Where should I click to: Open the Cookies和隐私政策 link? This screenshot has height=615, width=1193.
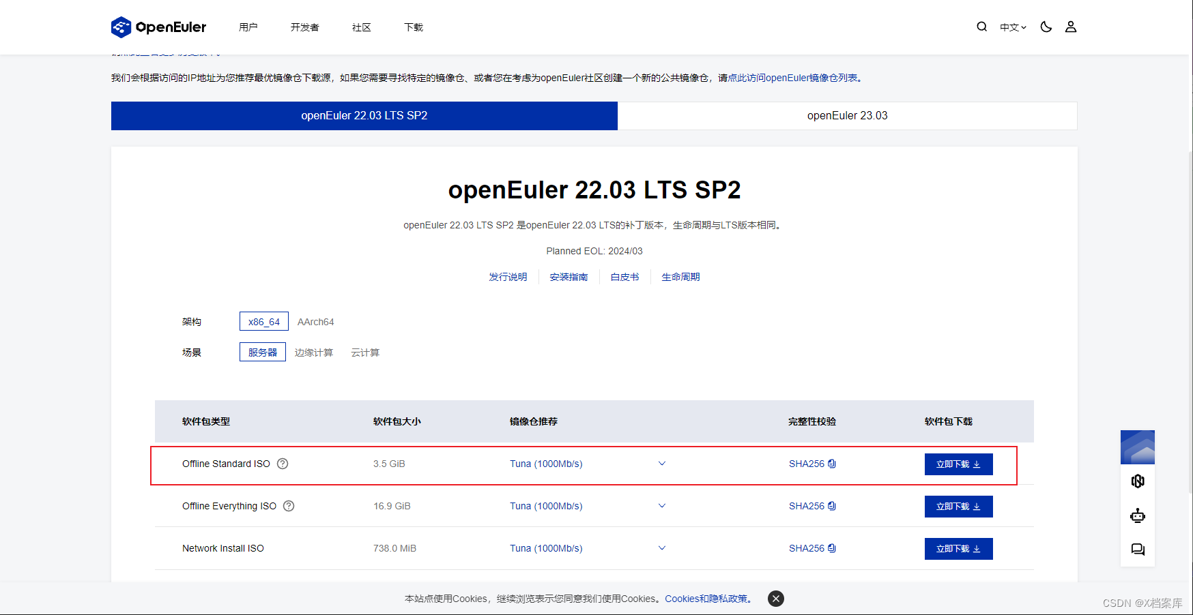(x=706, y=599)
